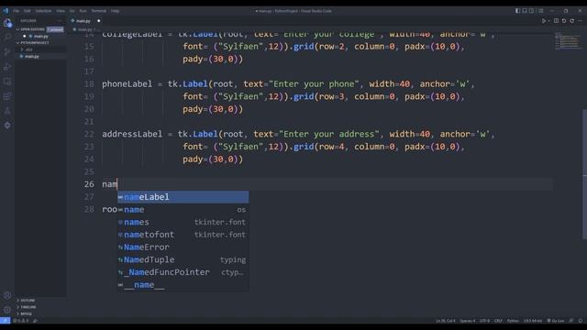Click the notifications bell in status bar
This screenshot has height=330, width=587.
coord(581,321)
